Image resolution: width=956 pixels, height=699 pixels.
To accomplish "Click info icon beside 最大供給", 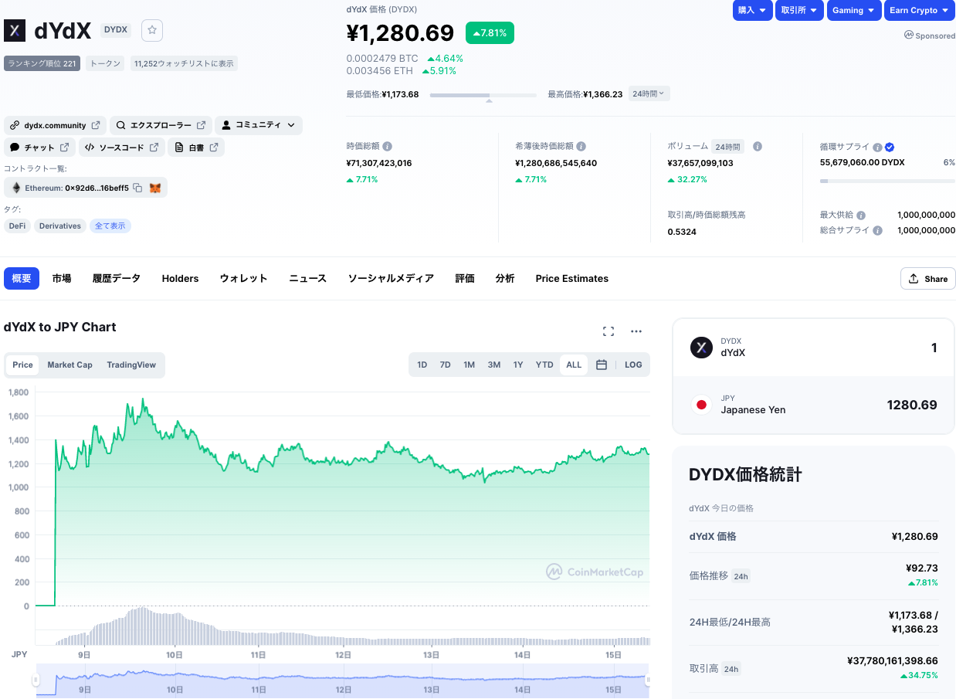I will [x=861, y=215].
